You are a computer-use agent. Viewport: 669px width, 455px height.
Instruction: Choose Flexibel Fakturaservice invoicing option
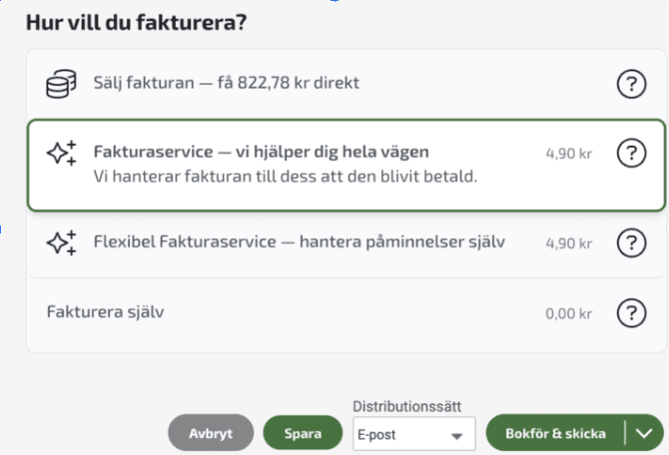(x=300, y=241)
